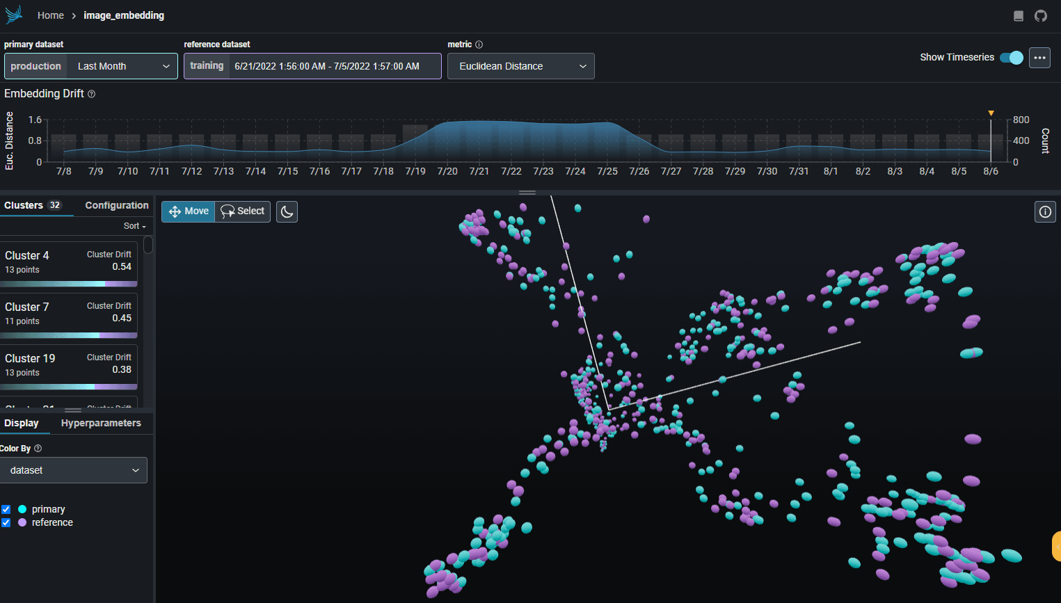Click the Phoenix logo in the top left

pos(14,15)
